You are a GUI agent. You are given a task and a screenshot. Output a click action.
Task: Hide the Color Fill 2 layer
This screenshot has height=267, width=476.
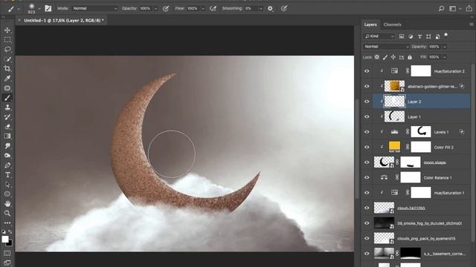click(367, 147)
